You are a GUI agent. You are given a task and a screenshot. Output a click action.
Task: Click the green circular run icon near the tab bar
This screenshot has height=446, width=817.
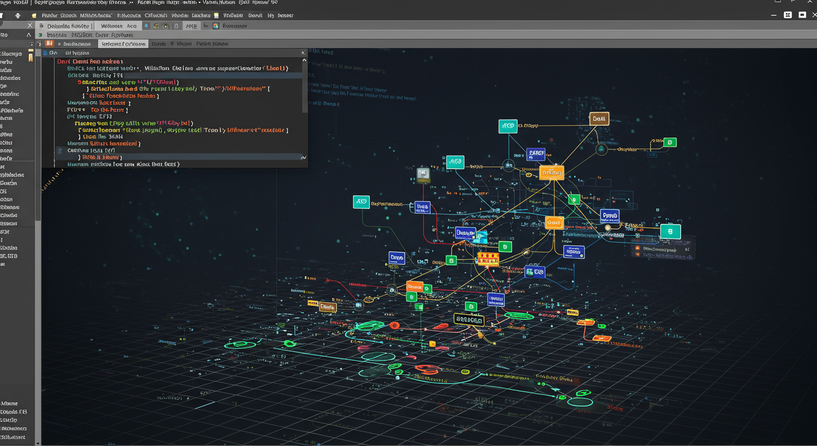[165, 26]
